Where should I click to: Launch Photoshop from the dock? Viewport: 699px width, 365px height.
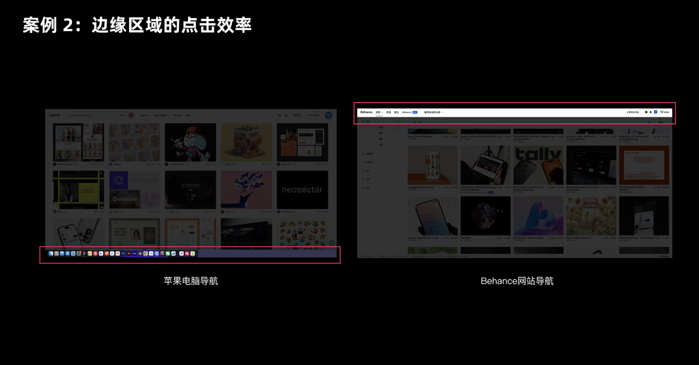tap(123, 253)
